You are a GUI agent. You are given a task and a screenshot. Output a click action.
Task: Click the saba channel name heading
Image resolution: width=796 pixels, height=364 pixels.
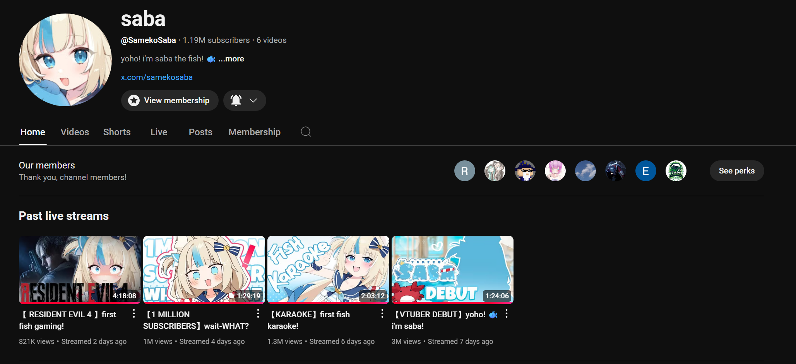(143, 19)
